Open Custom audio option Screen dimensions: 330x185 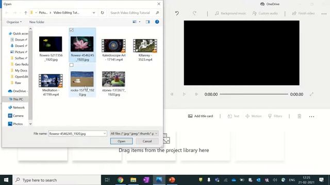click(x=265, y=13)
